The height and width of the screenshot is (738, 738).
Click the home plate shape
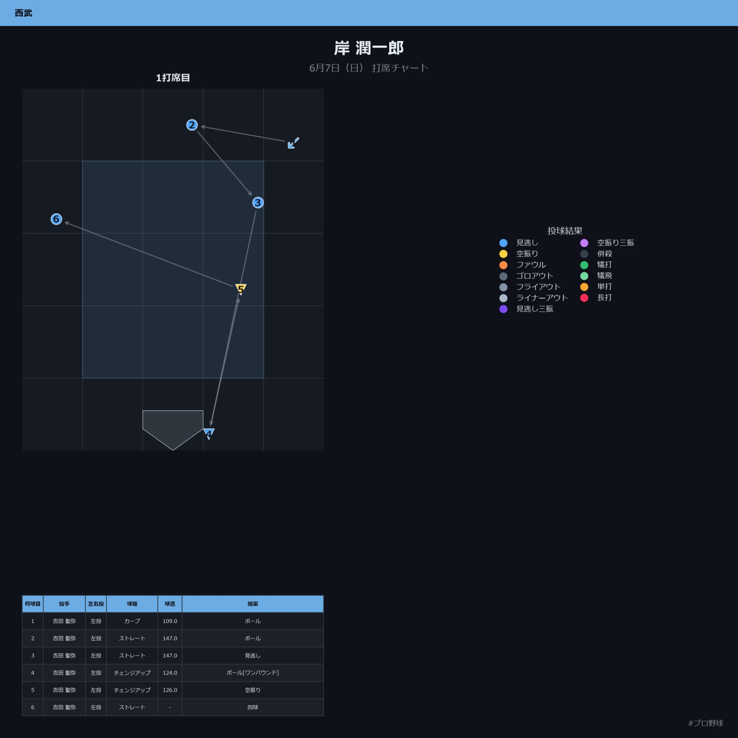pyautogui.click(x=173, y=430)
